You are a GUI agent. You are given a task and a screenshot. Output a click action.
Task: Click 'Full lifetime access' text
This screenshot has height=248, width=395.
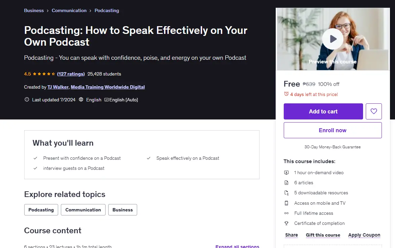[x=314, y=213]
